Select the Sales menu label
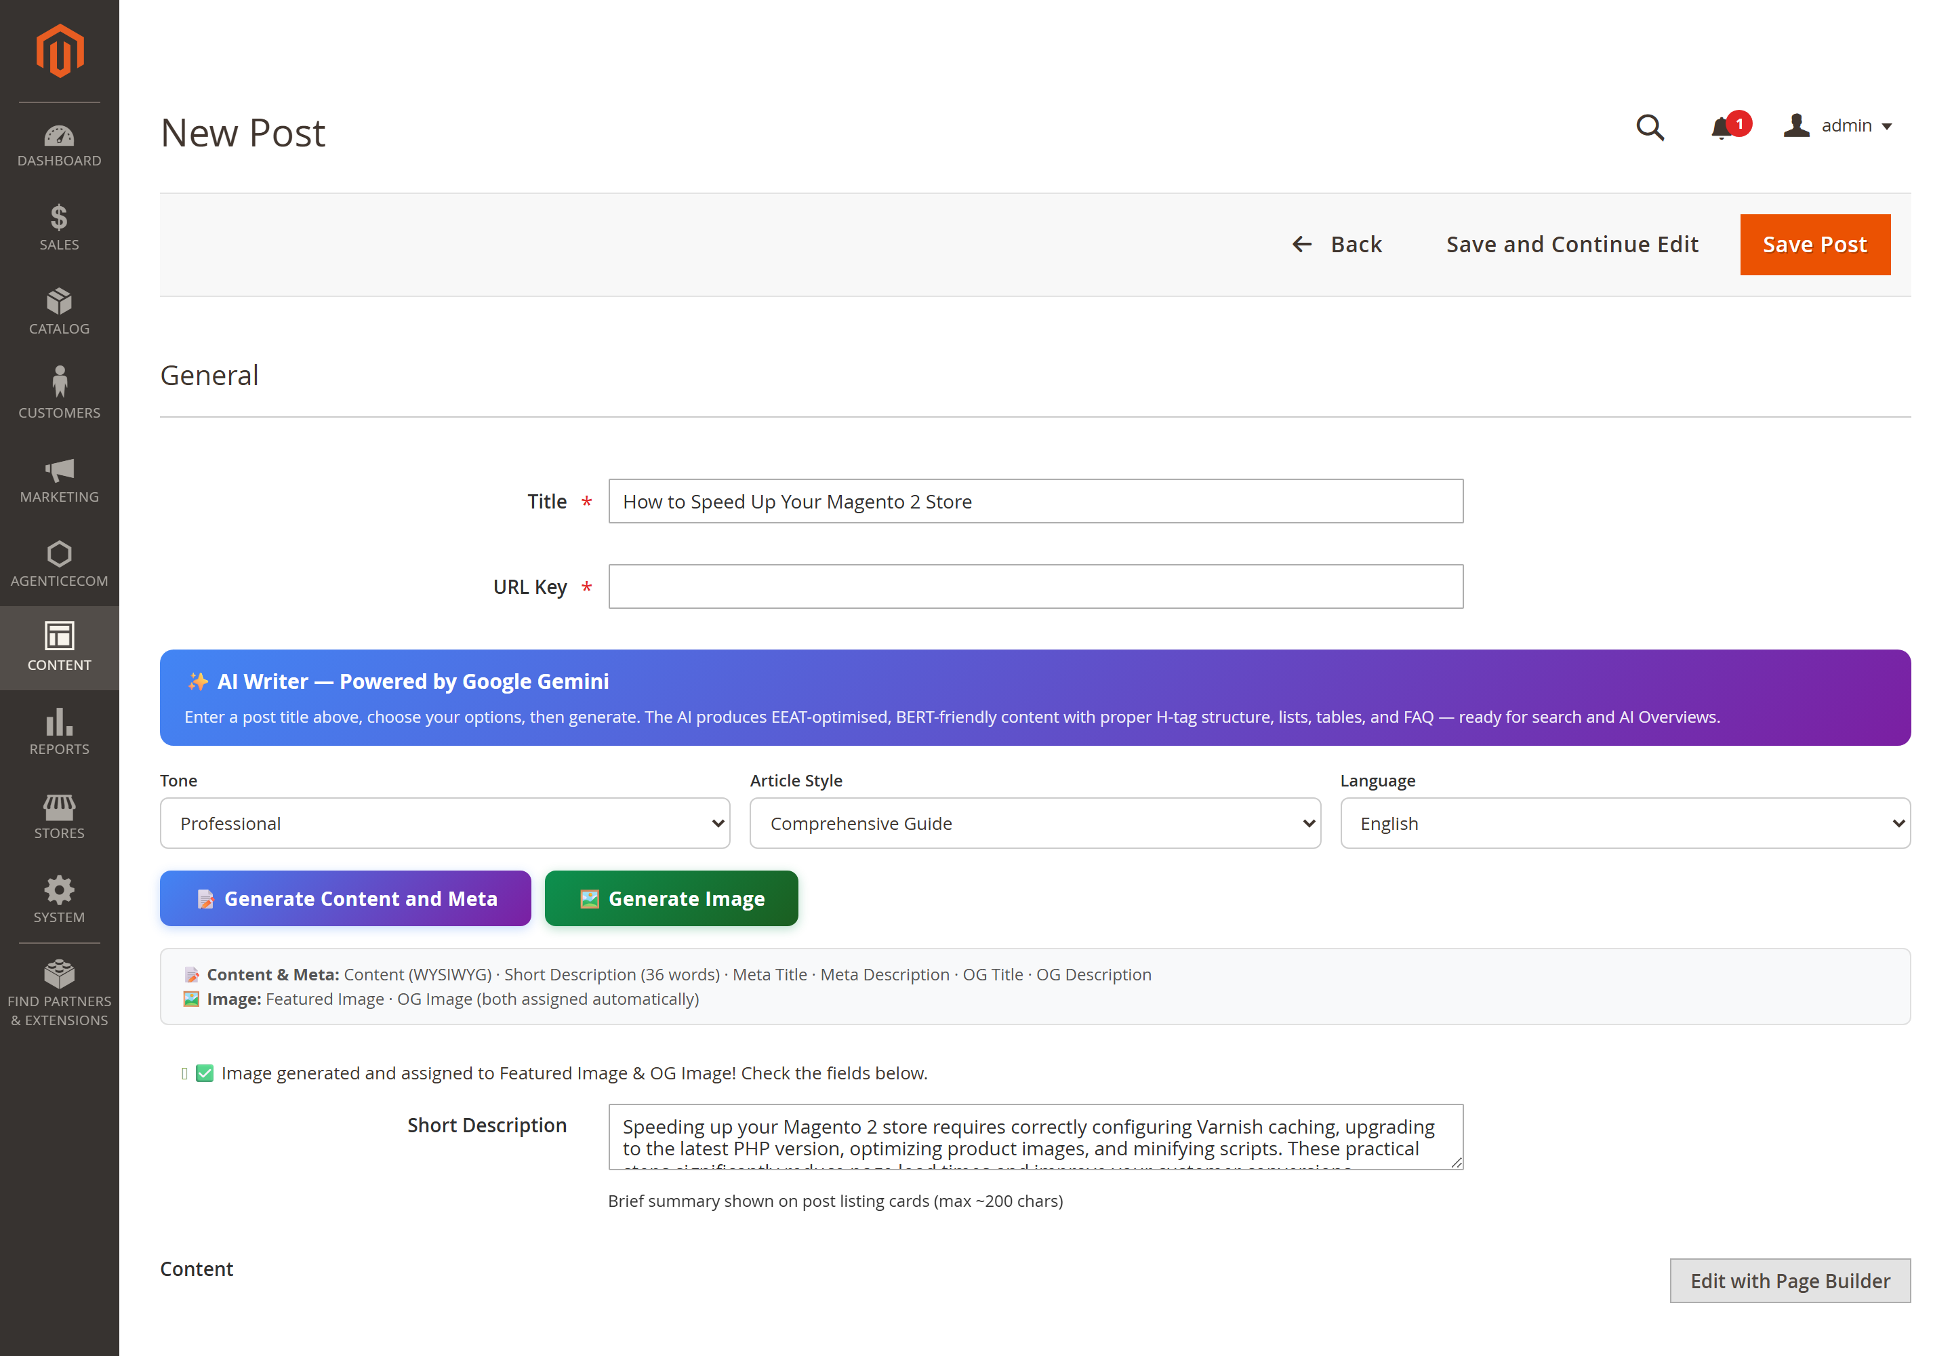Image resolution: width=1952 pixels, height=1356 pixels. 60,245
